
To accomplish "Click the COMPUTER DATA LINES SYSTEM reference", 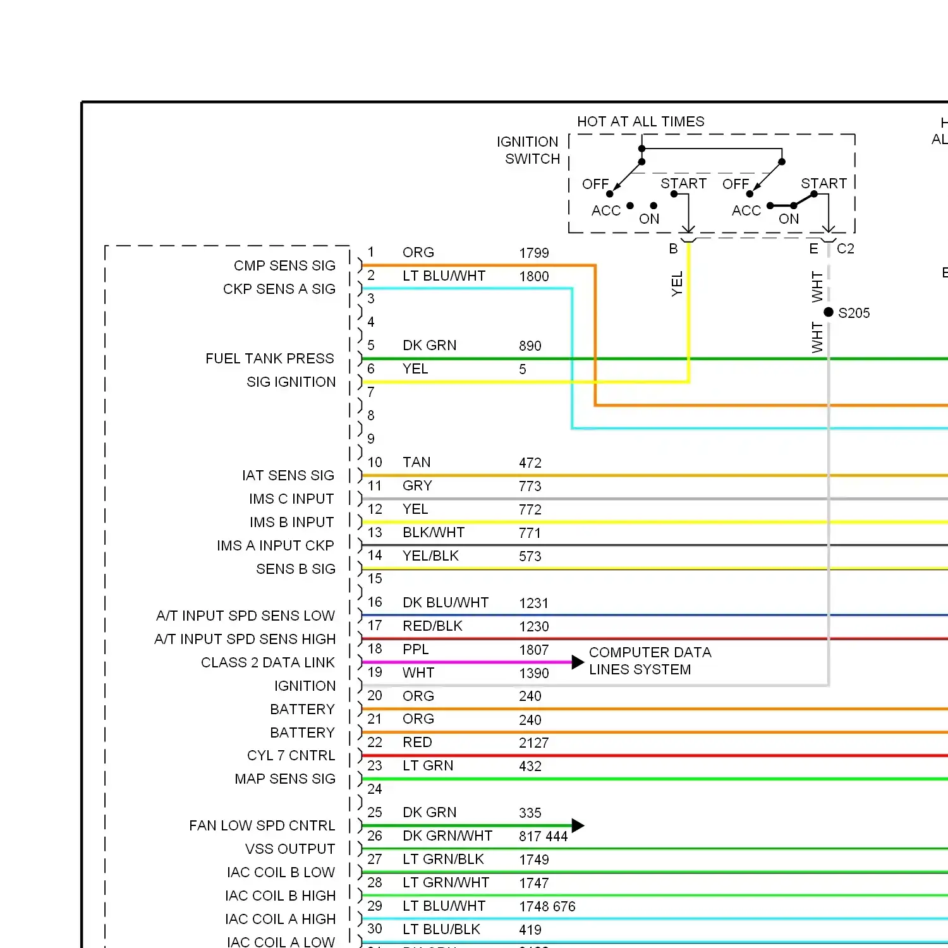I will [650, 661].
